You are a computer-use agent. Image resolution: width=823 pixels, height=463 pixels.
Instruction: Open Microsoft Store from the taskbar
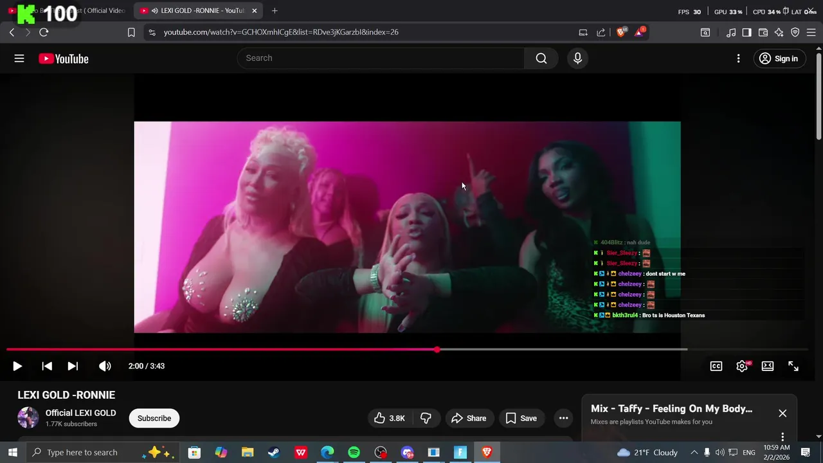(x=194, y=453)
